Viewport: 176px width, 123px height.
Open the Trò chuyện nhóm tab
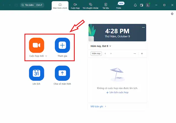(91, 6)
